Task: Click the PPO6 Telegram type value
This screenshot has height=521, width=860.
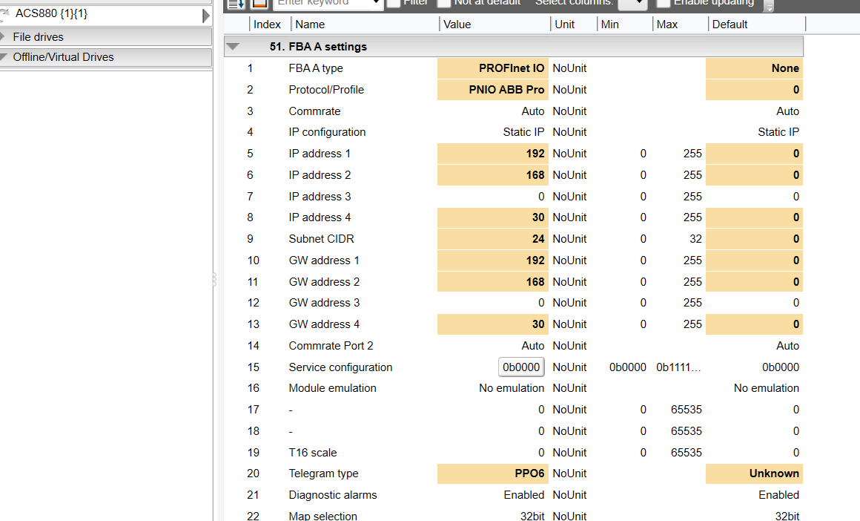Action: point(493,474)
